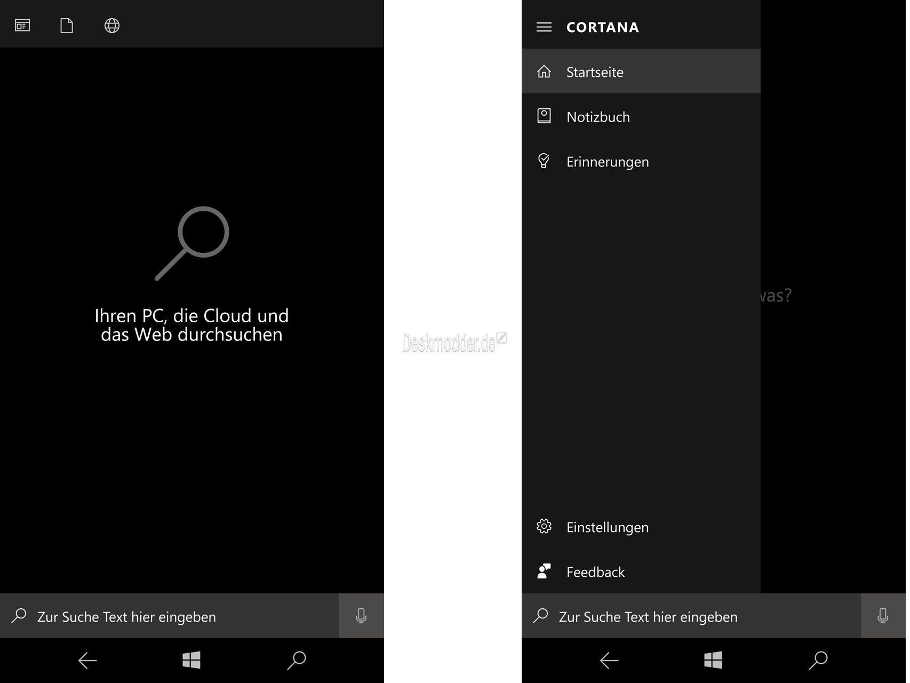Click the lightbulb icon beside Erinnerungen

click(544, 161)
